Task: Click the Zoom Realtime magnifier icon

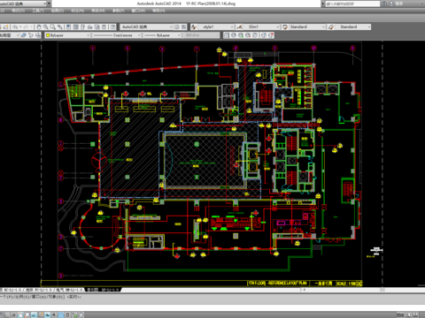Action: coord(46,26)
